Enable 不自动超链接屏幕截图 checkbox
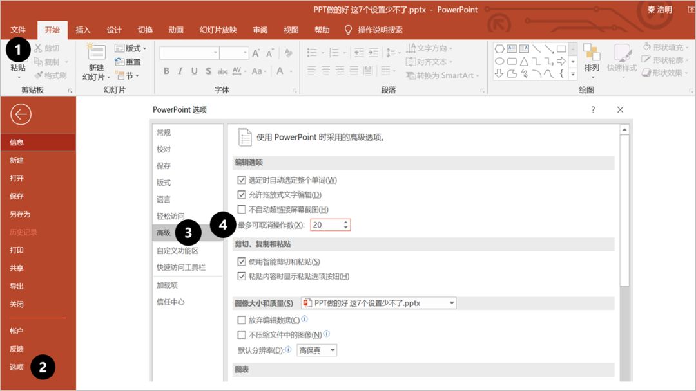This screenshot has height=391, width=696. click(x=242, y=209)
